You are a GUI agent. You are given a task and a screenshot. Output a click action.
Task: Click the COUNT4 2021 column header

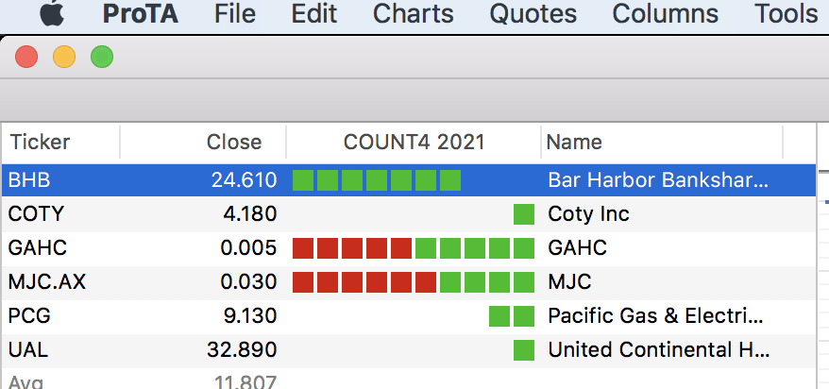coord(414,143)
